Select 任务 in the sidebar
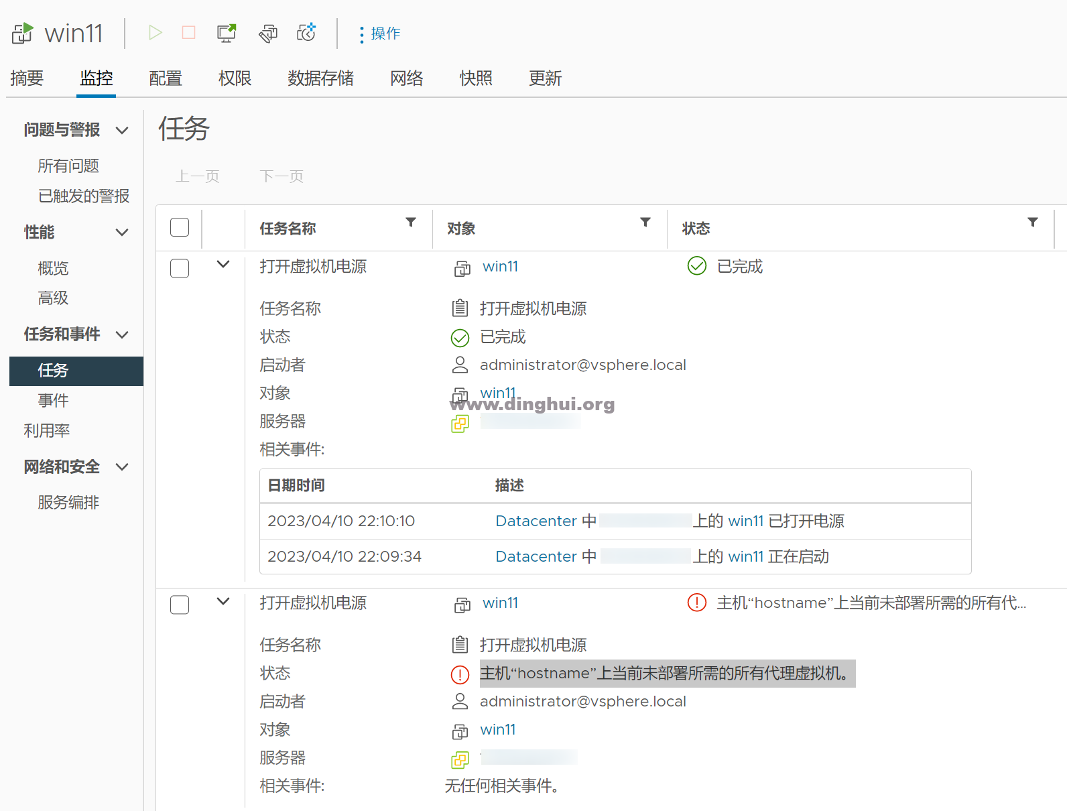This screenshot has width=1067, height=811. (76, 371)
